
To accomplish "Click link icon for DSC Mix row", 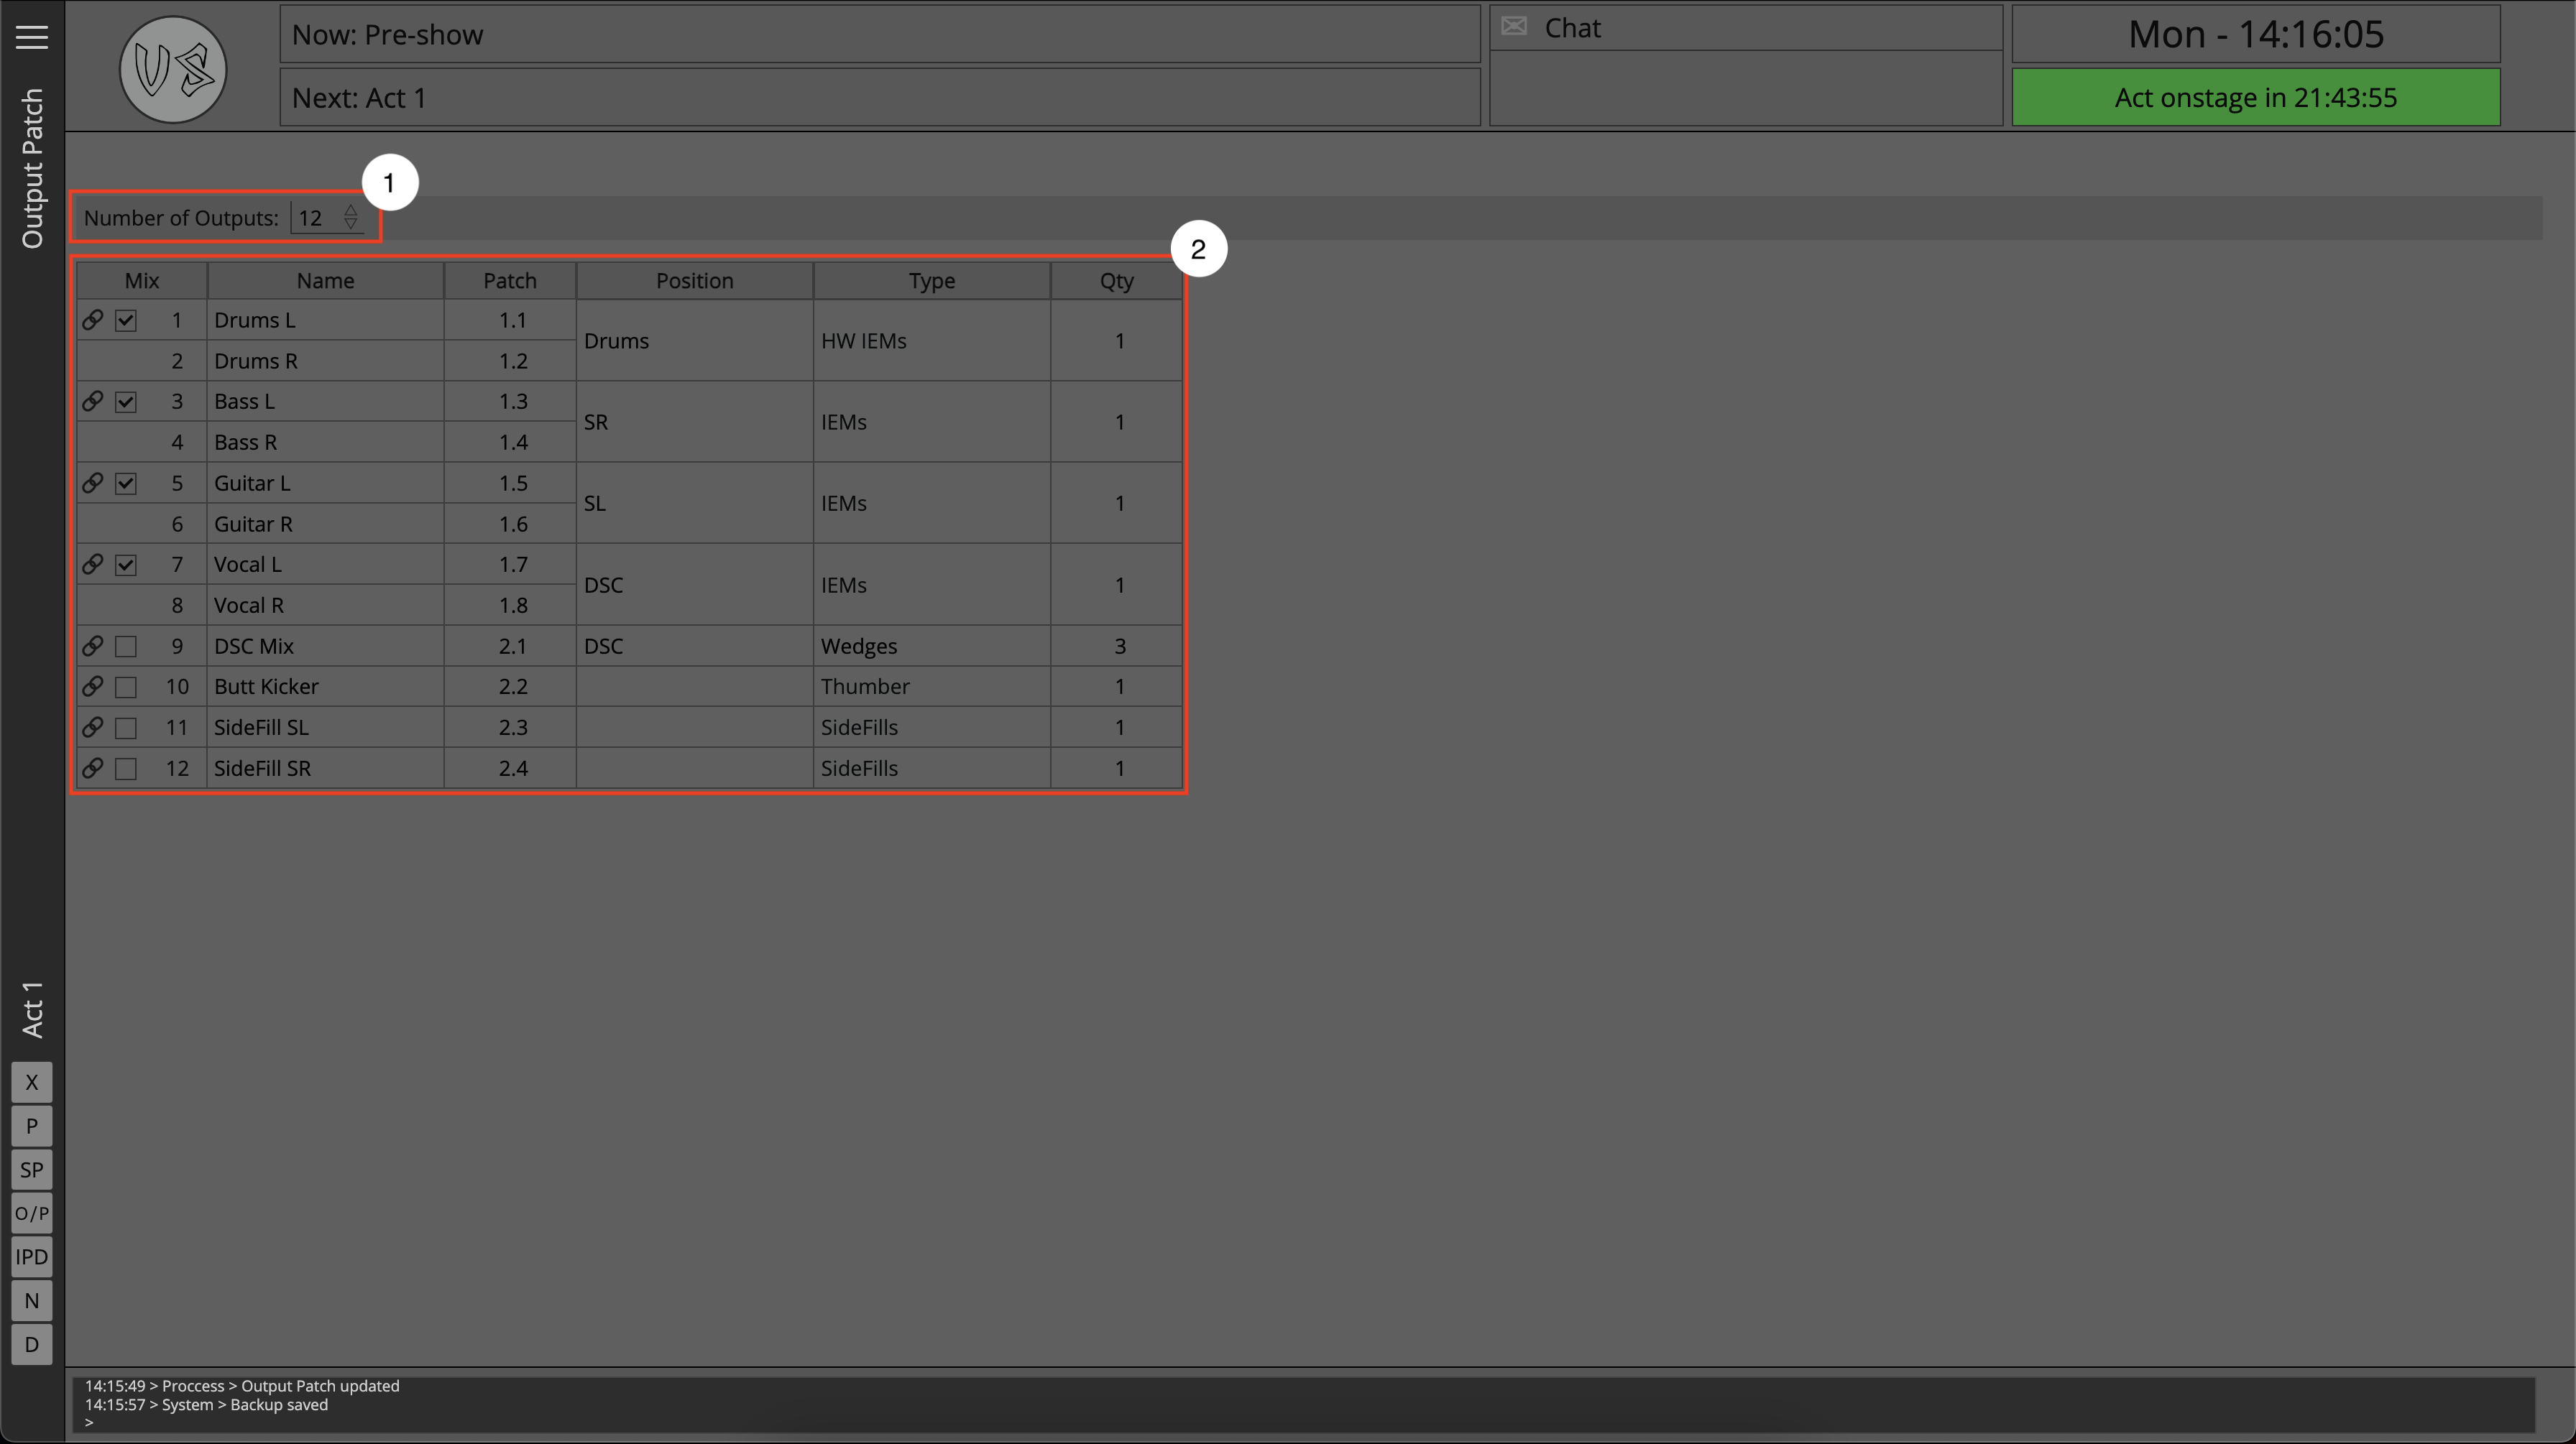I will (92, 646).
